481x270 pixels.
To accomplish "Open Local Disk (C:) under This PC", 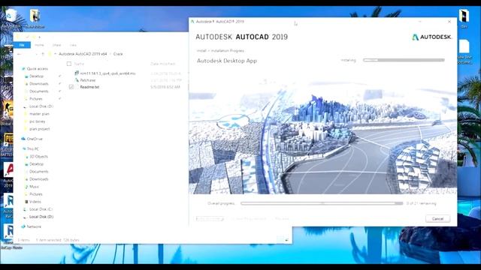I will tap(41, 209).
